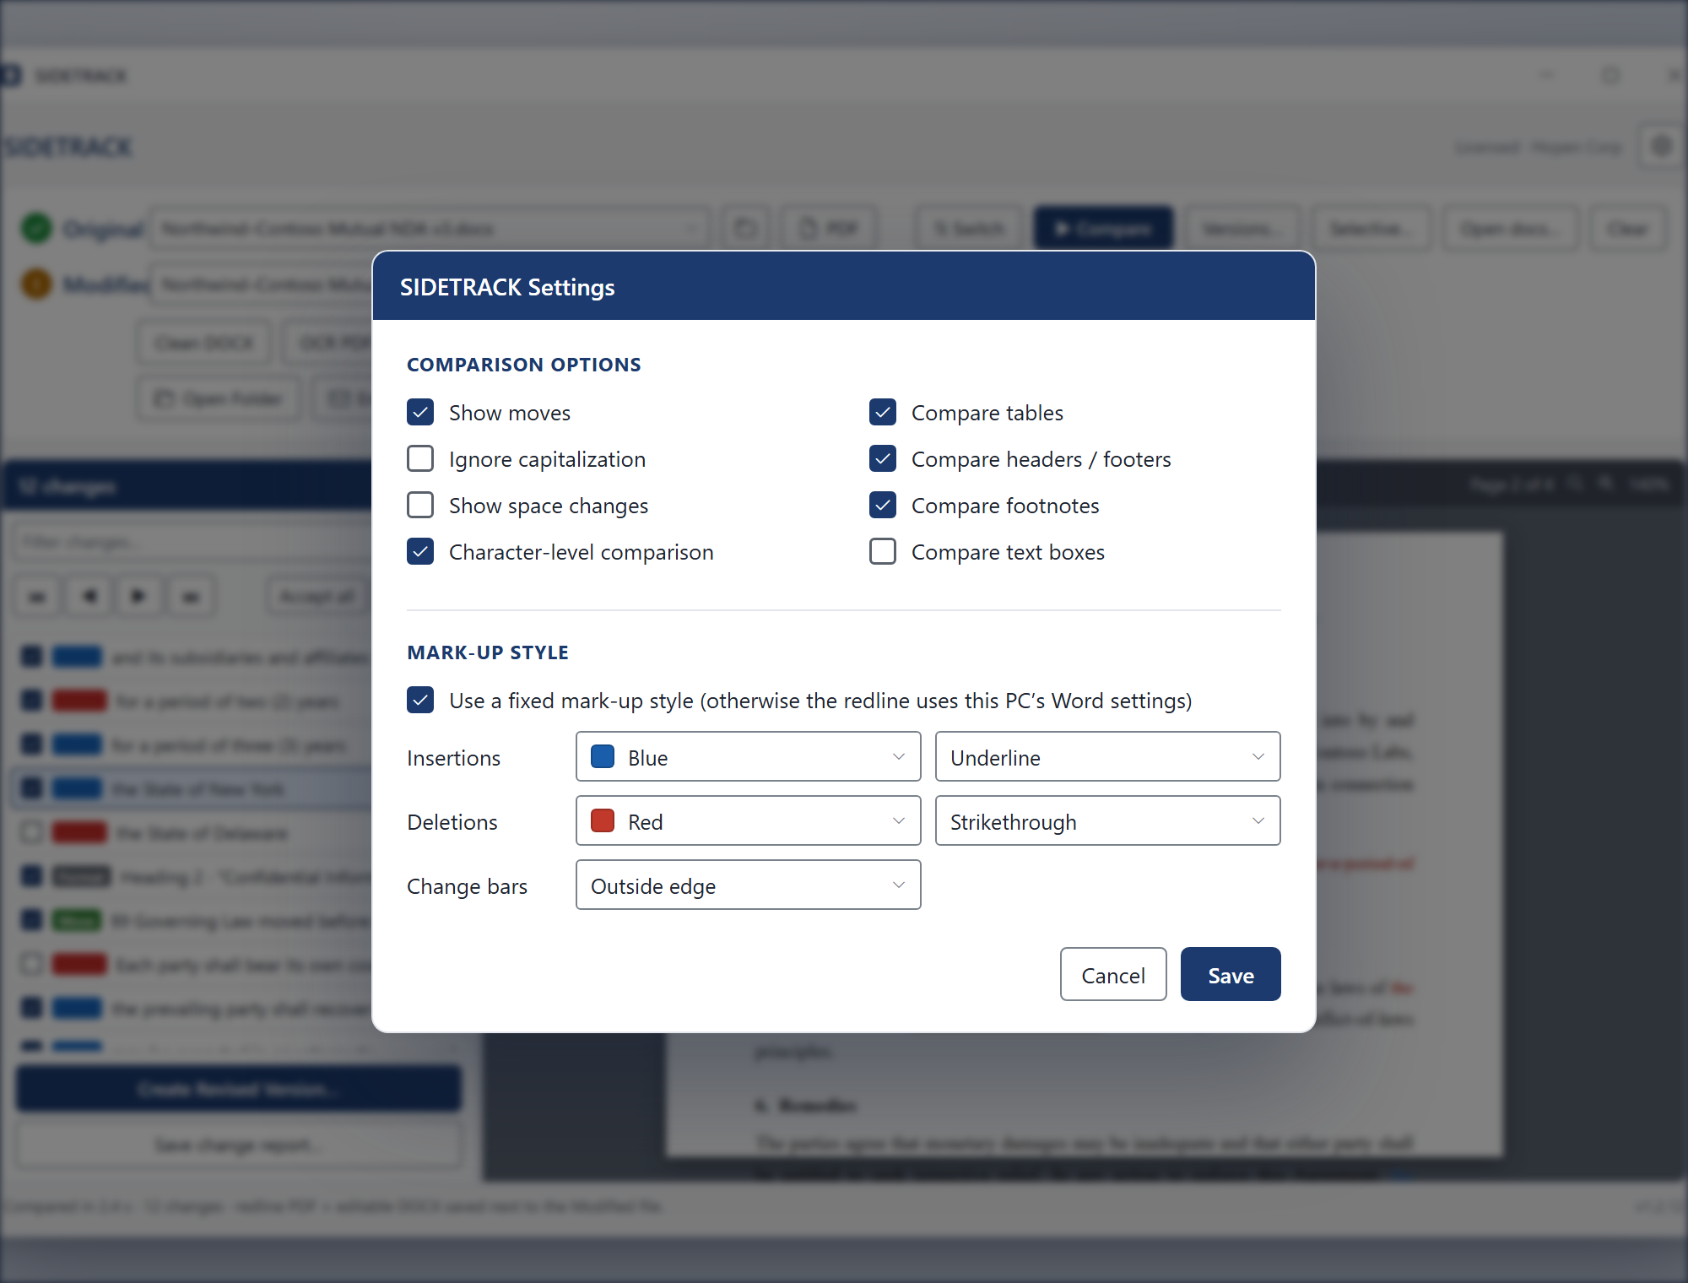Tick the unchecked State of Delaware change checkbox
The width and height of the screenshot is (1688, 1283).
point(32,833)
